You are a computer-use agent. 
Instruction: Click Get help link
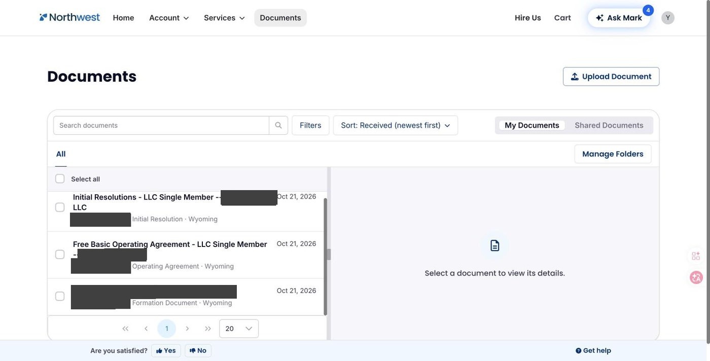click(593, 350)
